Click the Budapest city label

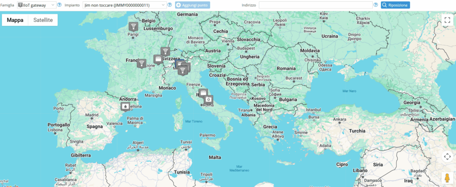(x=246, y=48)
